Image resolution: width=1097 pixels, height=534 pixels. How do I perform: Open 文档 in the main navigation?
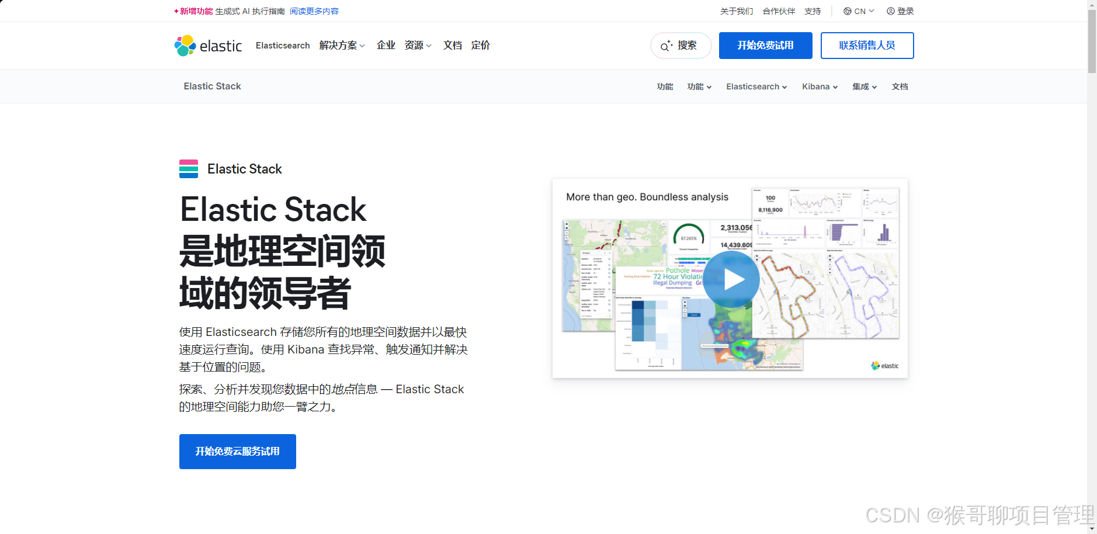point(453,46)
